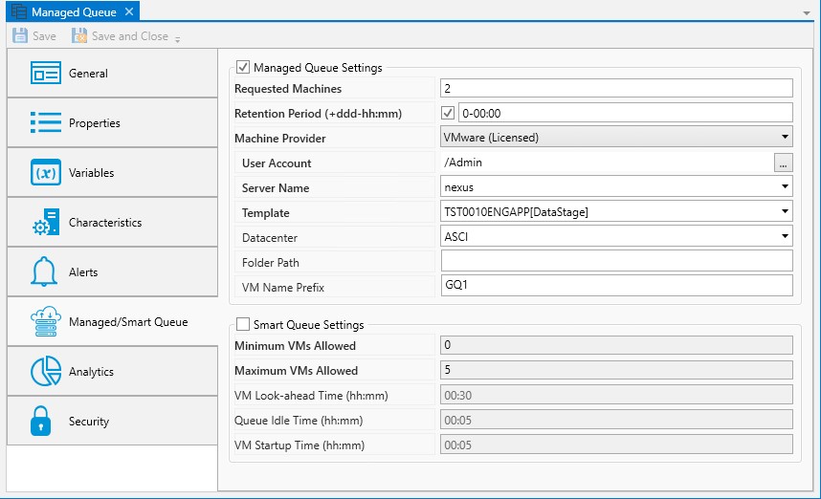Click the VM Startup Time field
Image resolution: width=821 pixels, height=499 pixels.
(616, 445)
